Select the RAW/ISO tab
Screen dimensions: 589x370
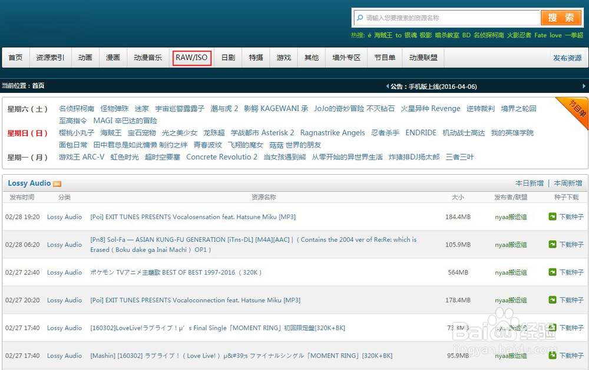[191, 58]
